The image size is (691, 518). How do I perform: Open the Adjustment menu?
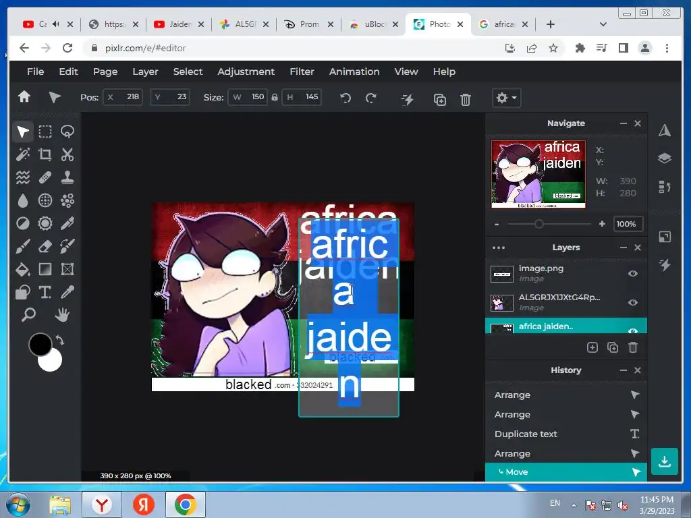click(246, 71)
